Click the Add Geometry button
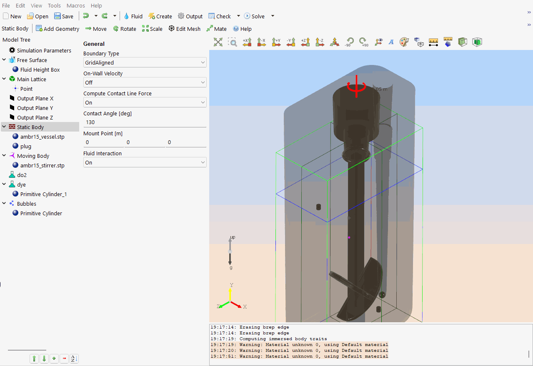This screenshot has width=533, height=366. [58, 29]
